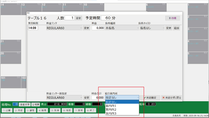Screen dimensions: 209x118
Task: Click the 料金合計 field
Action: pos(98,98)
